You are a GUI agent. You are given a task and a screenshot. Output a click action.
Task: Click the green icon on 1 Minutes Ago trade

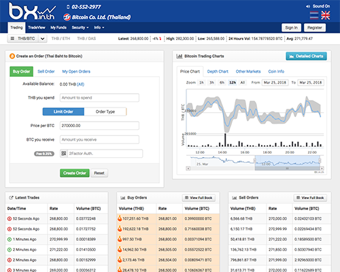pyautogui.click(x=10, y=239)
